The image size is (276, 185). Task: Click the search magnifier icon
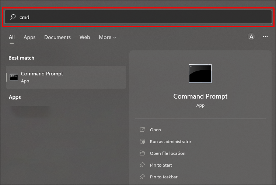click(x=13, y=17)
